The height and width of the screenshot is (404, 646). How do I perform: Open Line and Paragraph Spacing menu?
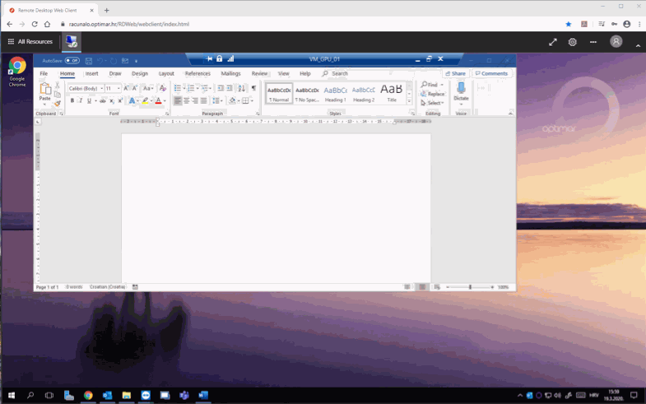tap(216, 100)
